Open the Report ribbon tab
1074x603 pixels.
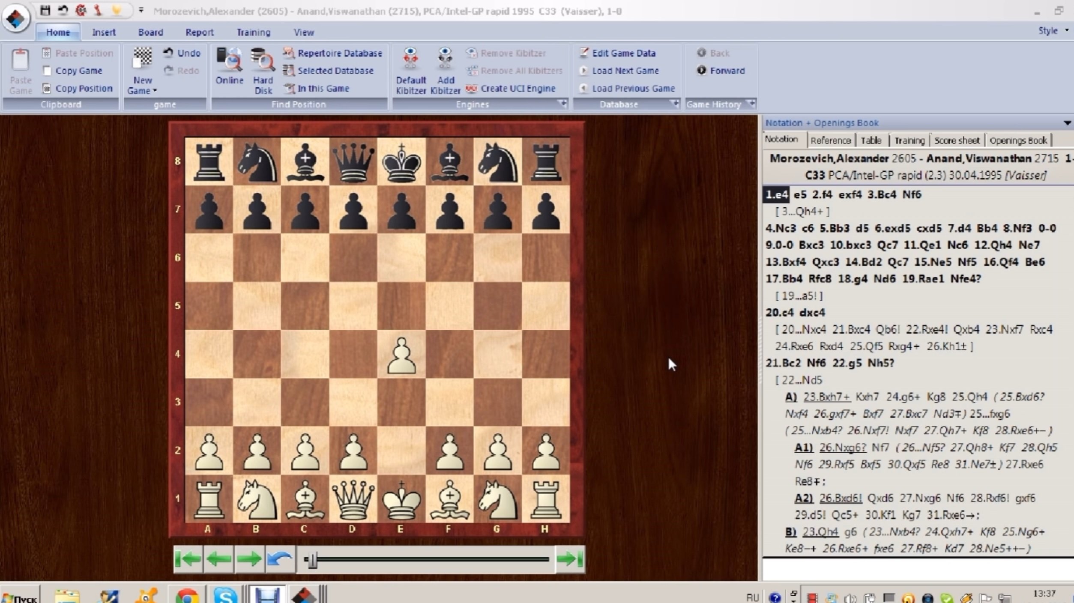pyautogui.click(x=199, y=32)
